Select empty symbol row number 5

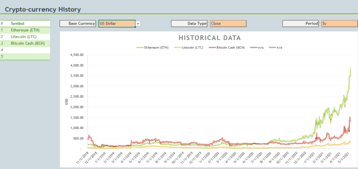coord(25,56)
